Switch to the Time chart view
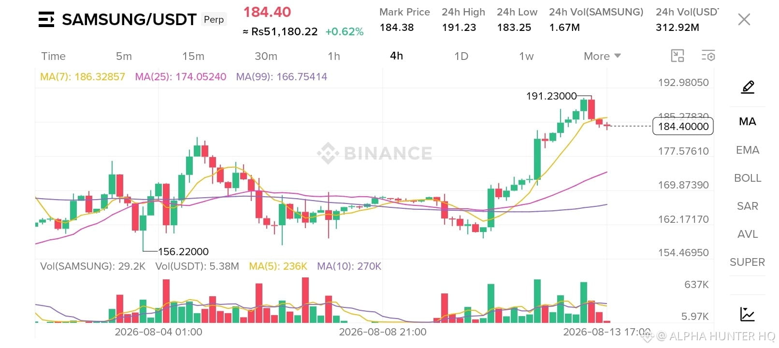 pyautogui.click(x=53, y=56)
